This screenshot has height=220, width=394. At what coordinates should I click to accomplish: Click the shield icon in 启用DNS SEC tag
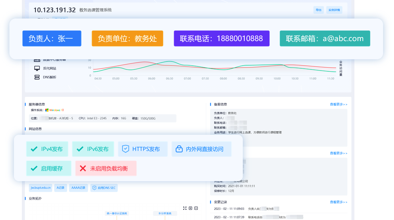(94, 188)
